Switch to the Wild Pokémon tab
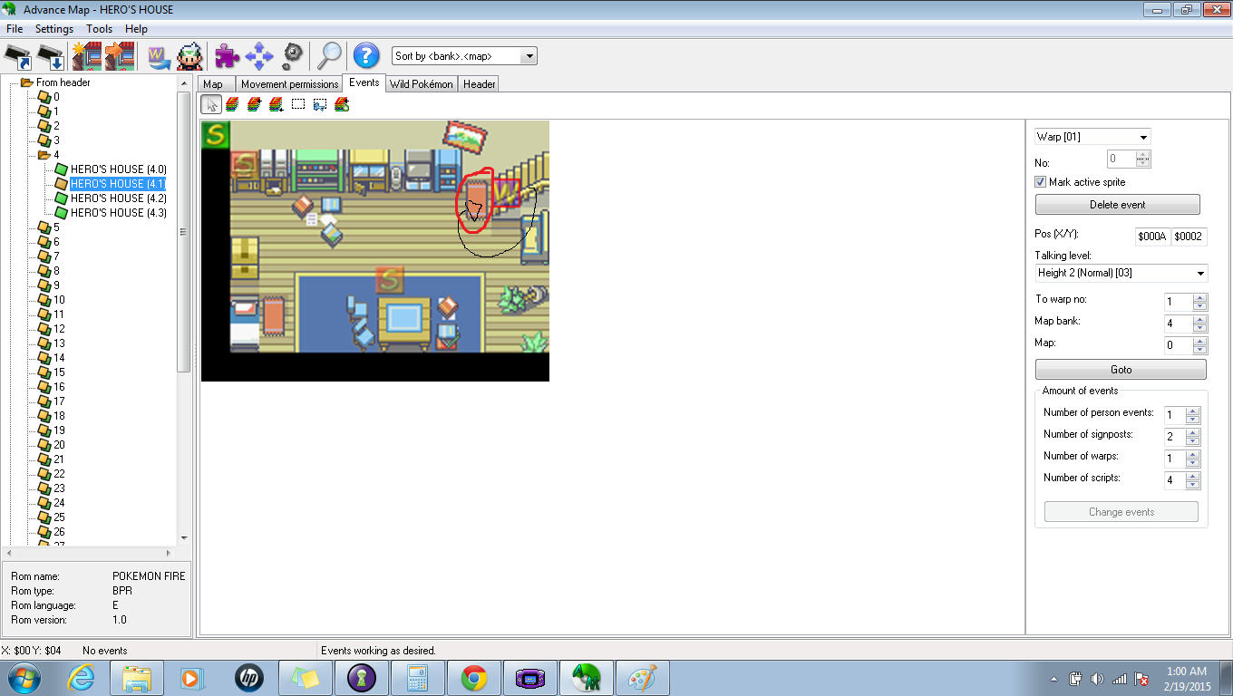The width and height of the screenshot is (1233, 696). click(x=421, y=84)
